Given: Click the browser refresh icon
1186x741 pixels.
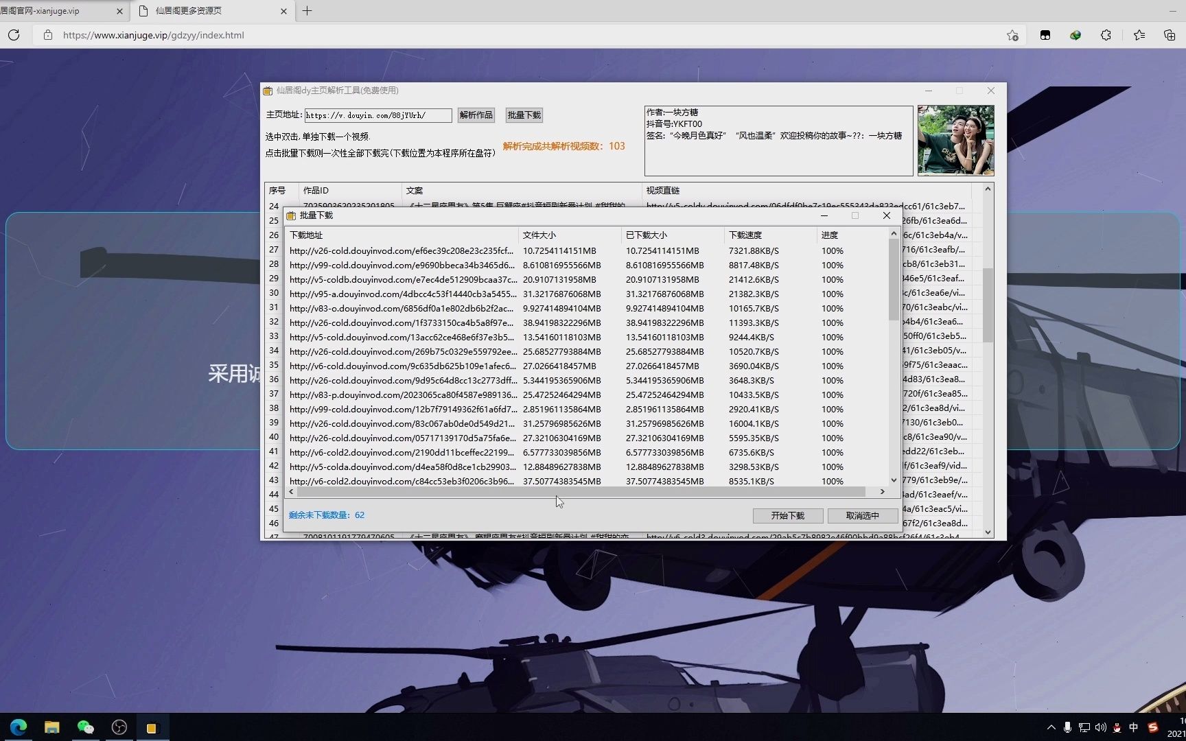Looking at the screenshot, I should point(14,35).
